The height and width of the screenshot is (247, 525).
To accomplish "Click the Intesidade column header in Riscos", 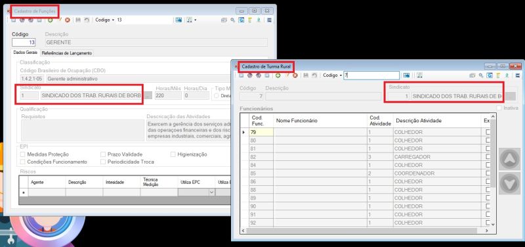I will (121, 182).
